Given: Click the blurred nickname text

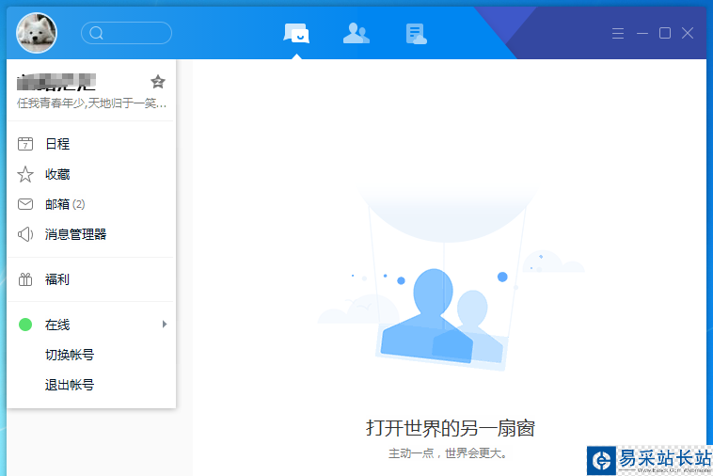Looking at the screenshot, I should click(x=56, y=82).
